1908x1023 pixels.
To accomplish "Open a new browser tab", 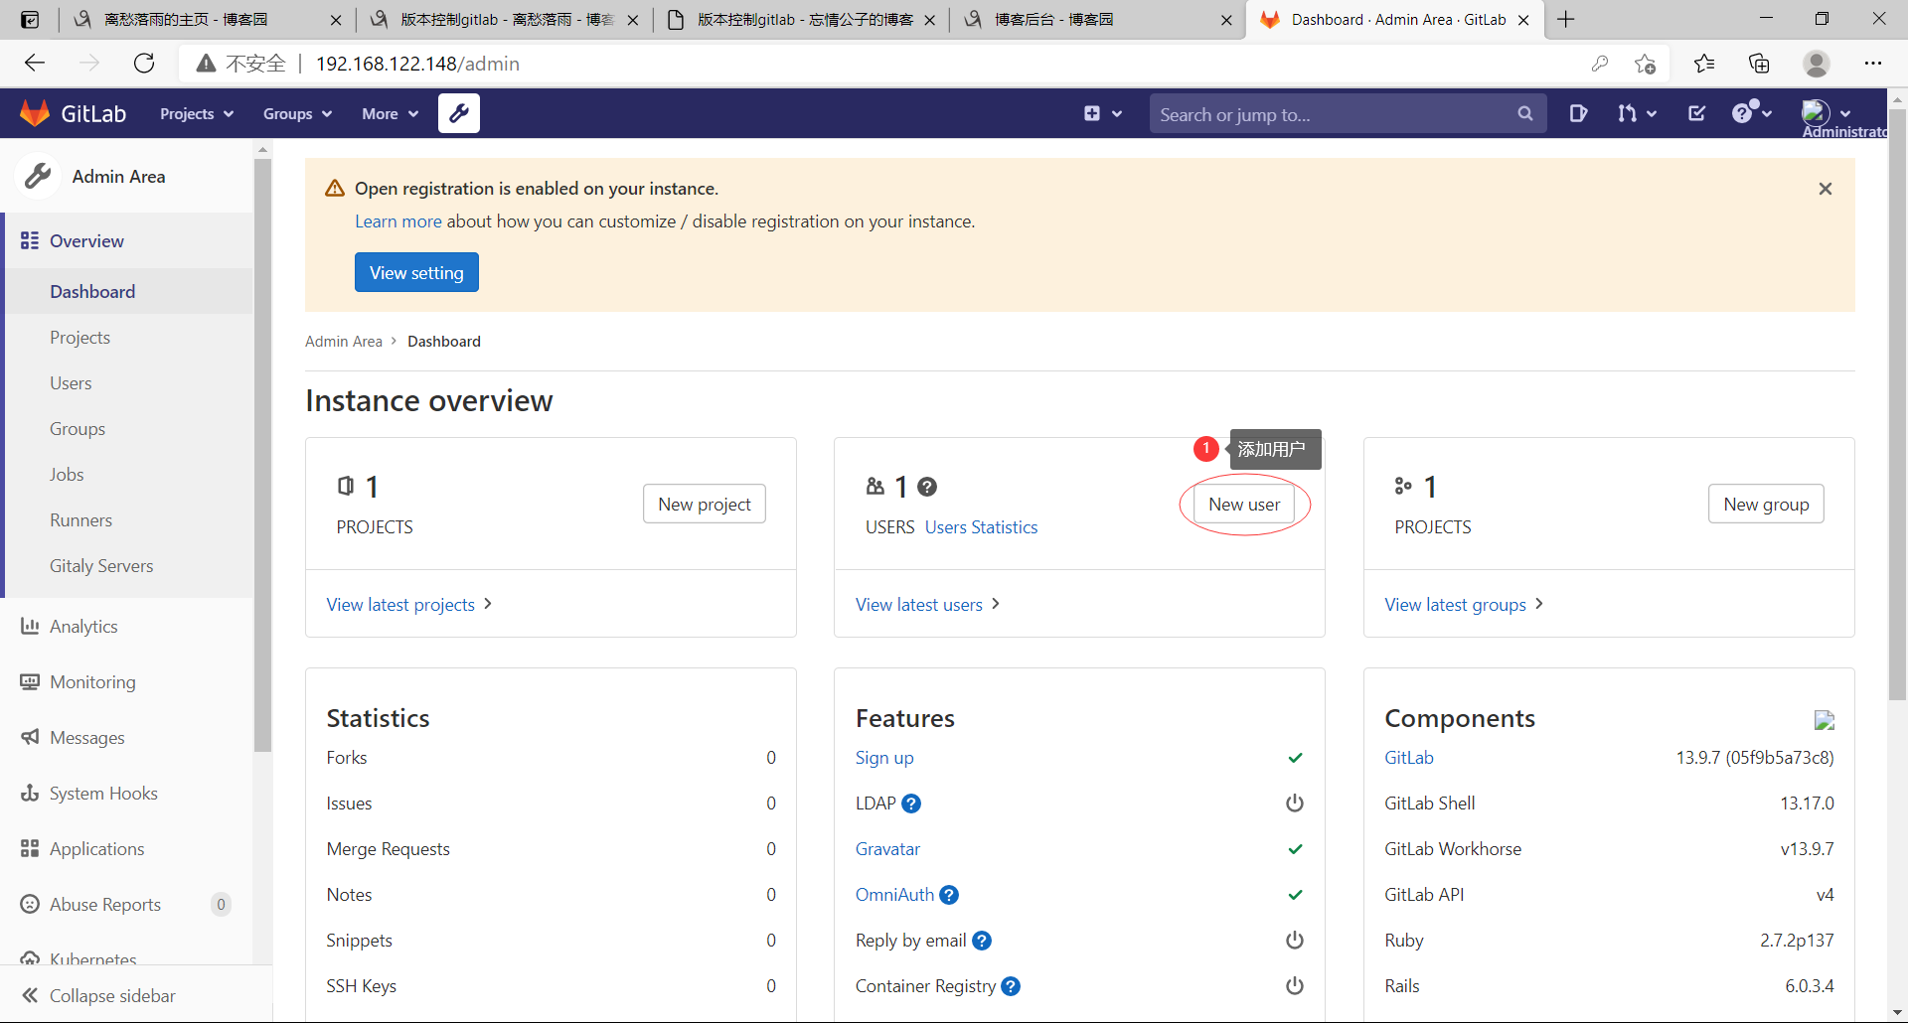I will point(1566,20).
